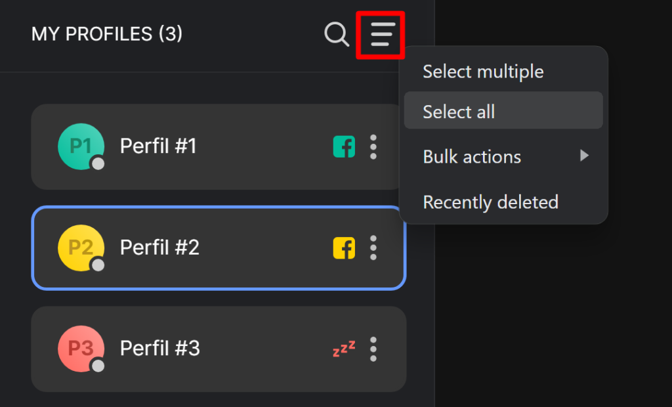Click the sleeping zzz icon on Perfil #3

pos(344,349)
